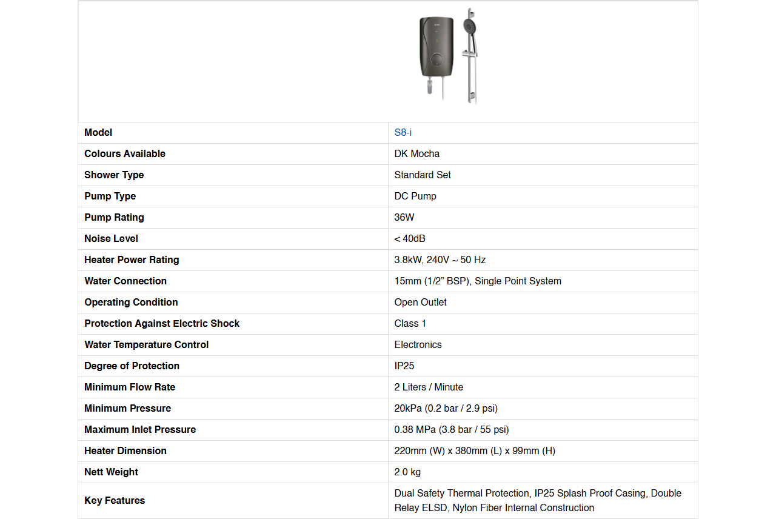Select the DK Mocha colour value
Image resolution: width=776 pixels, height=519 pixels.
pyautogui.click(x=416, y=154)
